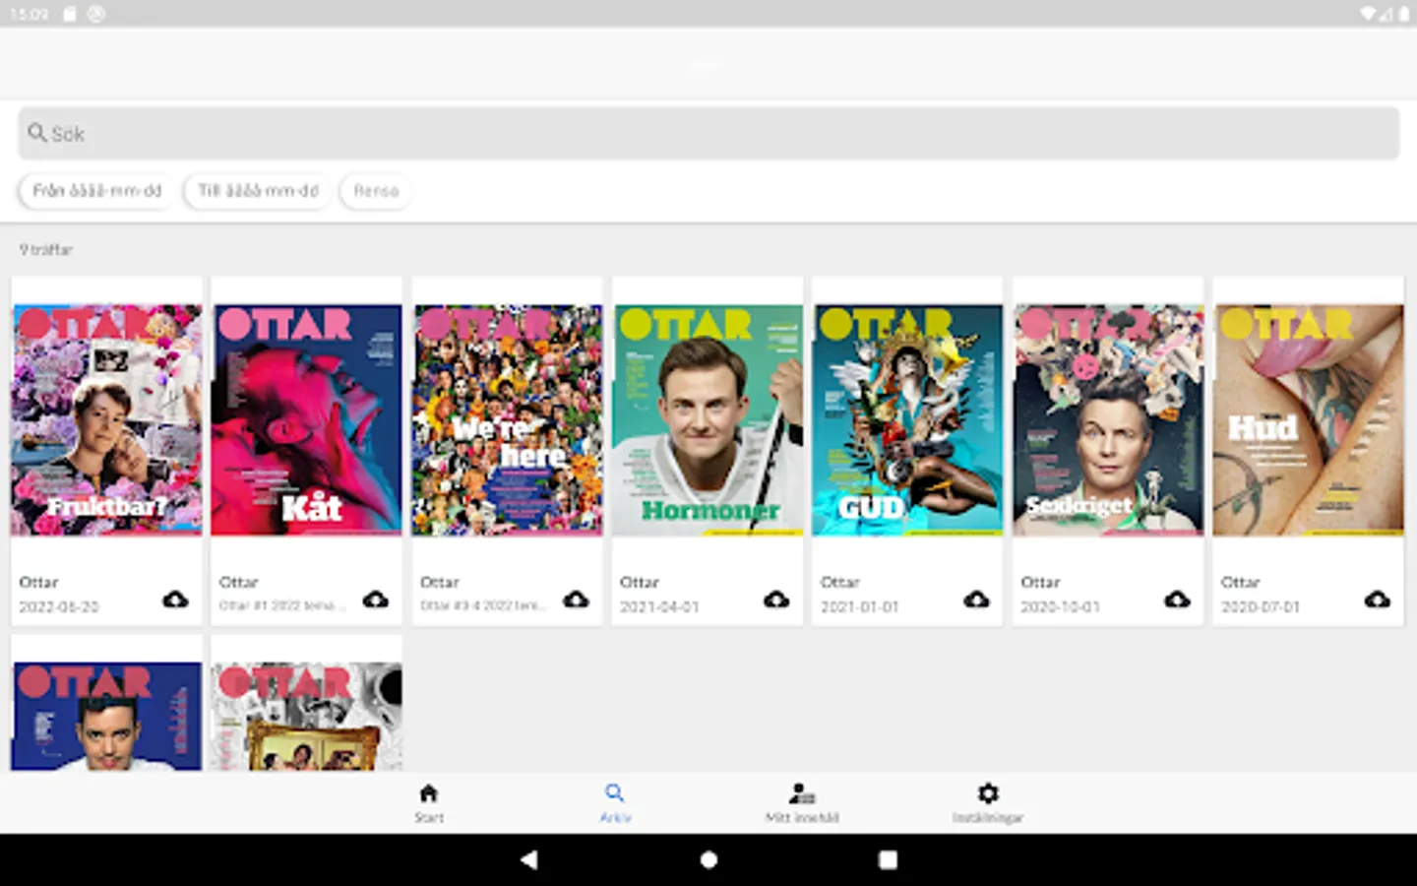Viewport: 1417px width, 886px height.
Task: Set the Från start date filter
Action: coord(96,190)
